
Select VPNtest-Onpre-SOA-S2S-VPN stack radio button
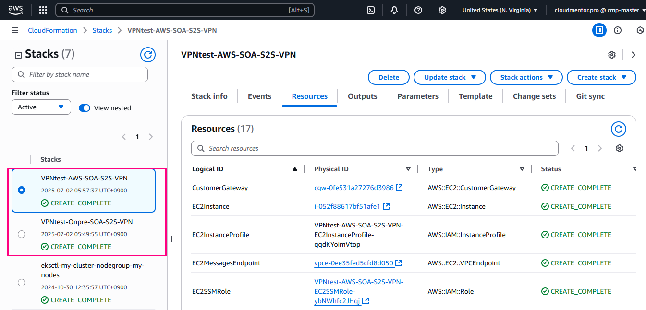coord(22,234)
